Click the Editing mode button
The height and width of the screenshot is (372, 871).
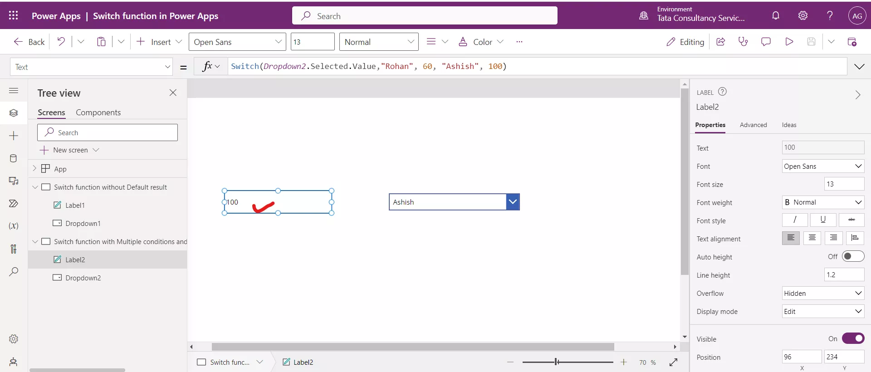(x=685, y=42)
